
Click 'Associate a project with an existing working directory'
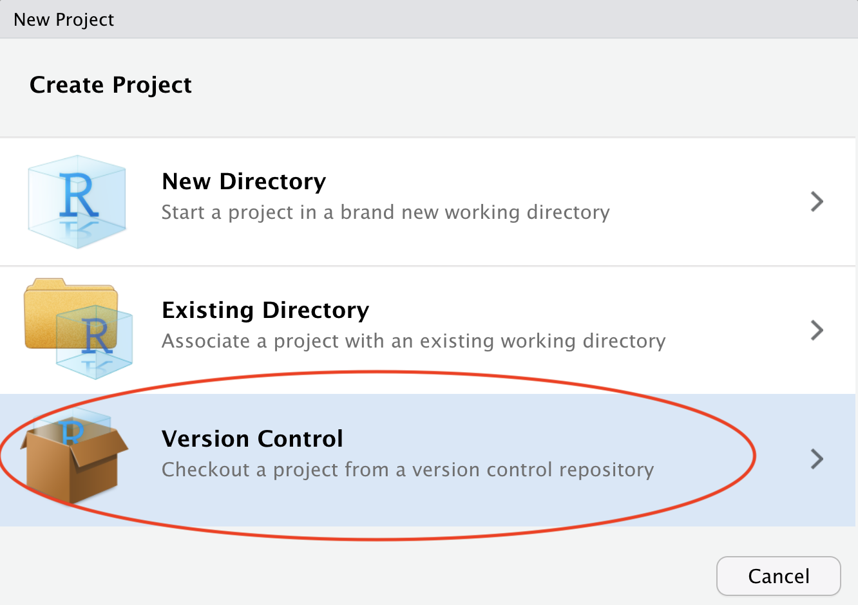point(414,341)
